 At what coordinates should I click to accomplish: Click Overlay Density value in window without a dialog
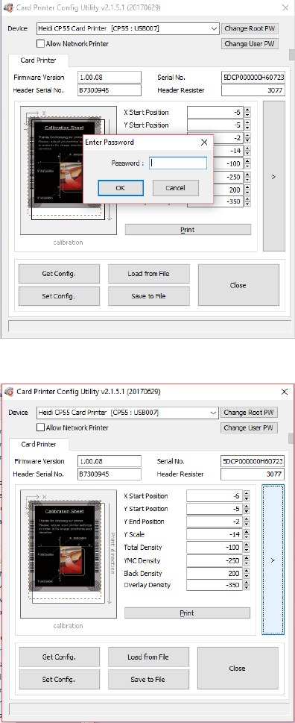(214, 585)
